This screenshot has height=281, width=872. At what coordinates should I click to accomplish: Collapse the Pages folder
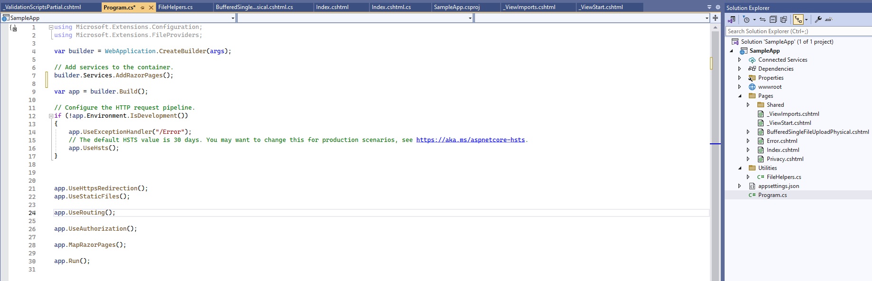739,96
